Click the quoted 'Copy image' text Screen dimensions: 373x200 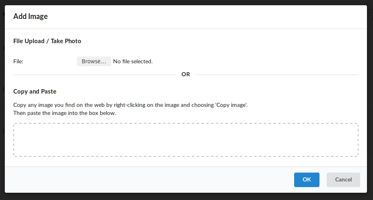231,105
